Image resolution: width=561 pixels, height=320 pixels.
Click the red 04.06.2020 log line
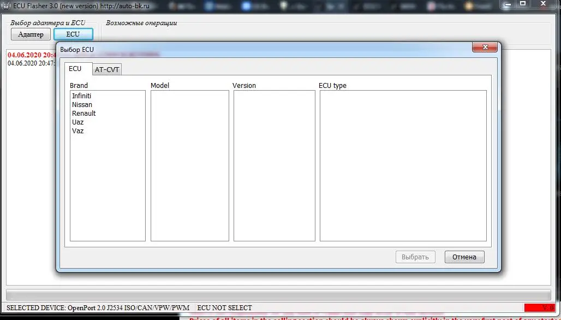(32, 55)
